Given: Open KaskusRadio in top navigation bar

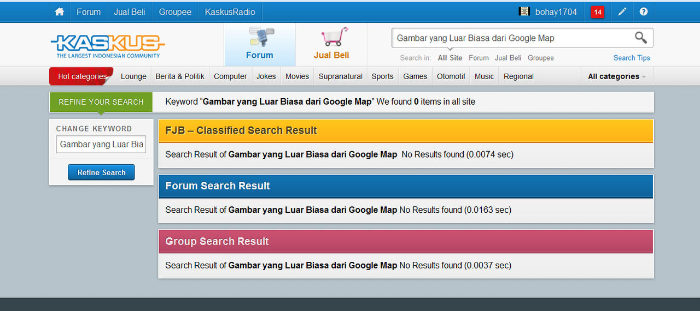Looking at the screenshot, I should pyautogui.click(x=230, y=11).
